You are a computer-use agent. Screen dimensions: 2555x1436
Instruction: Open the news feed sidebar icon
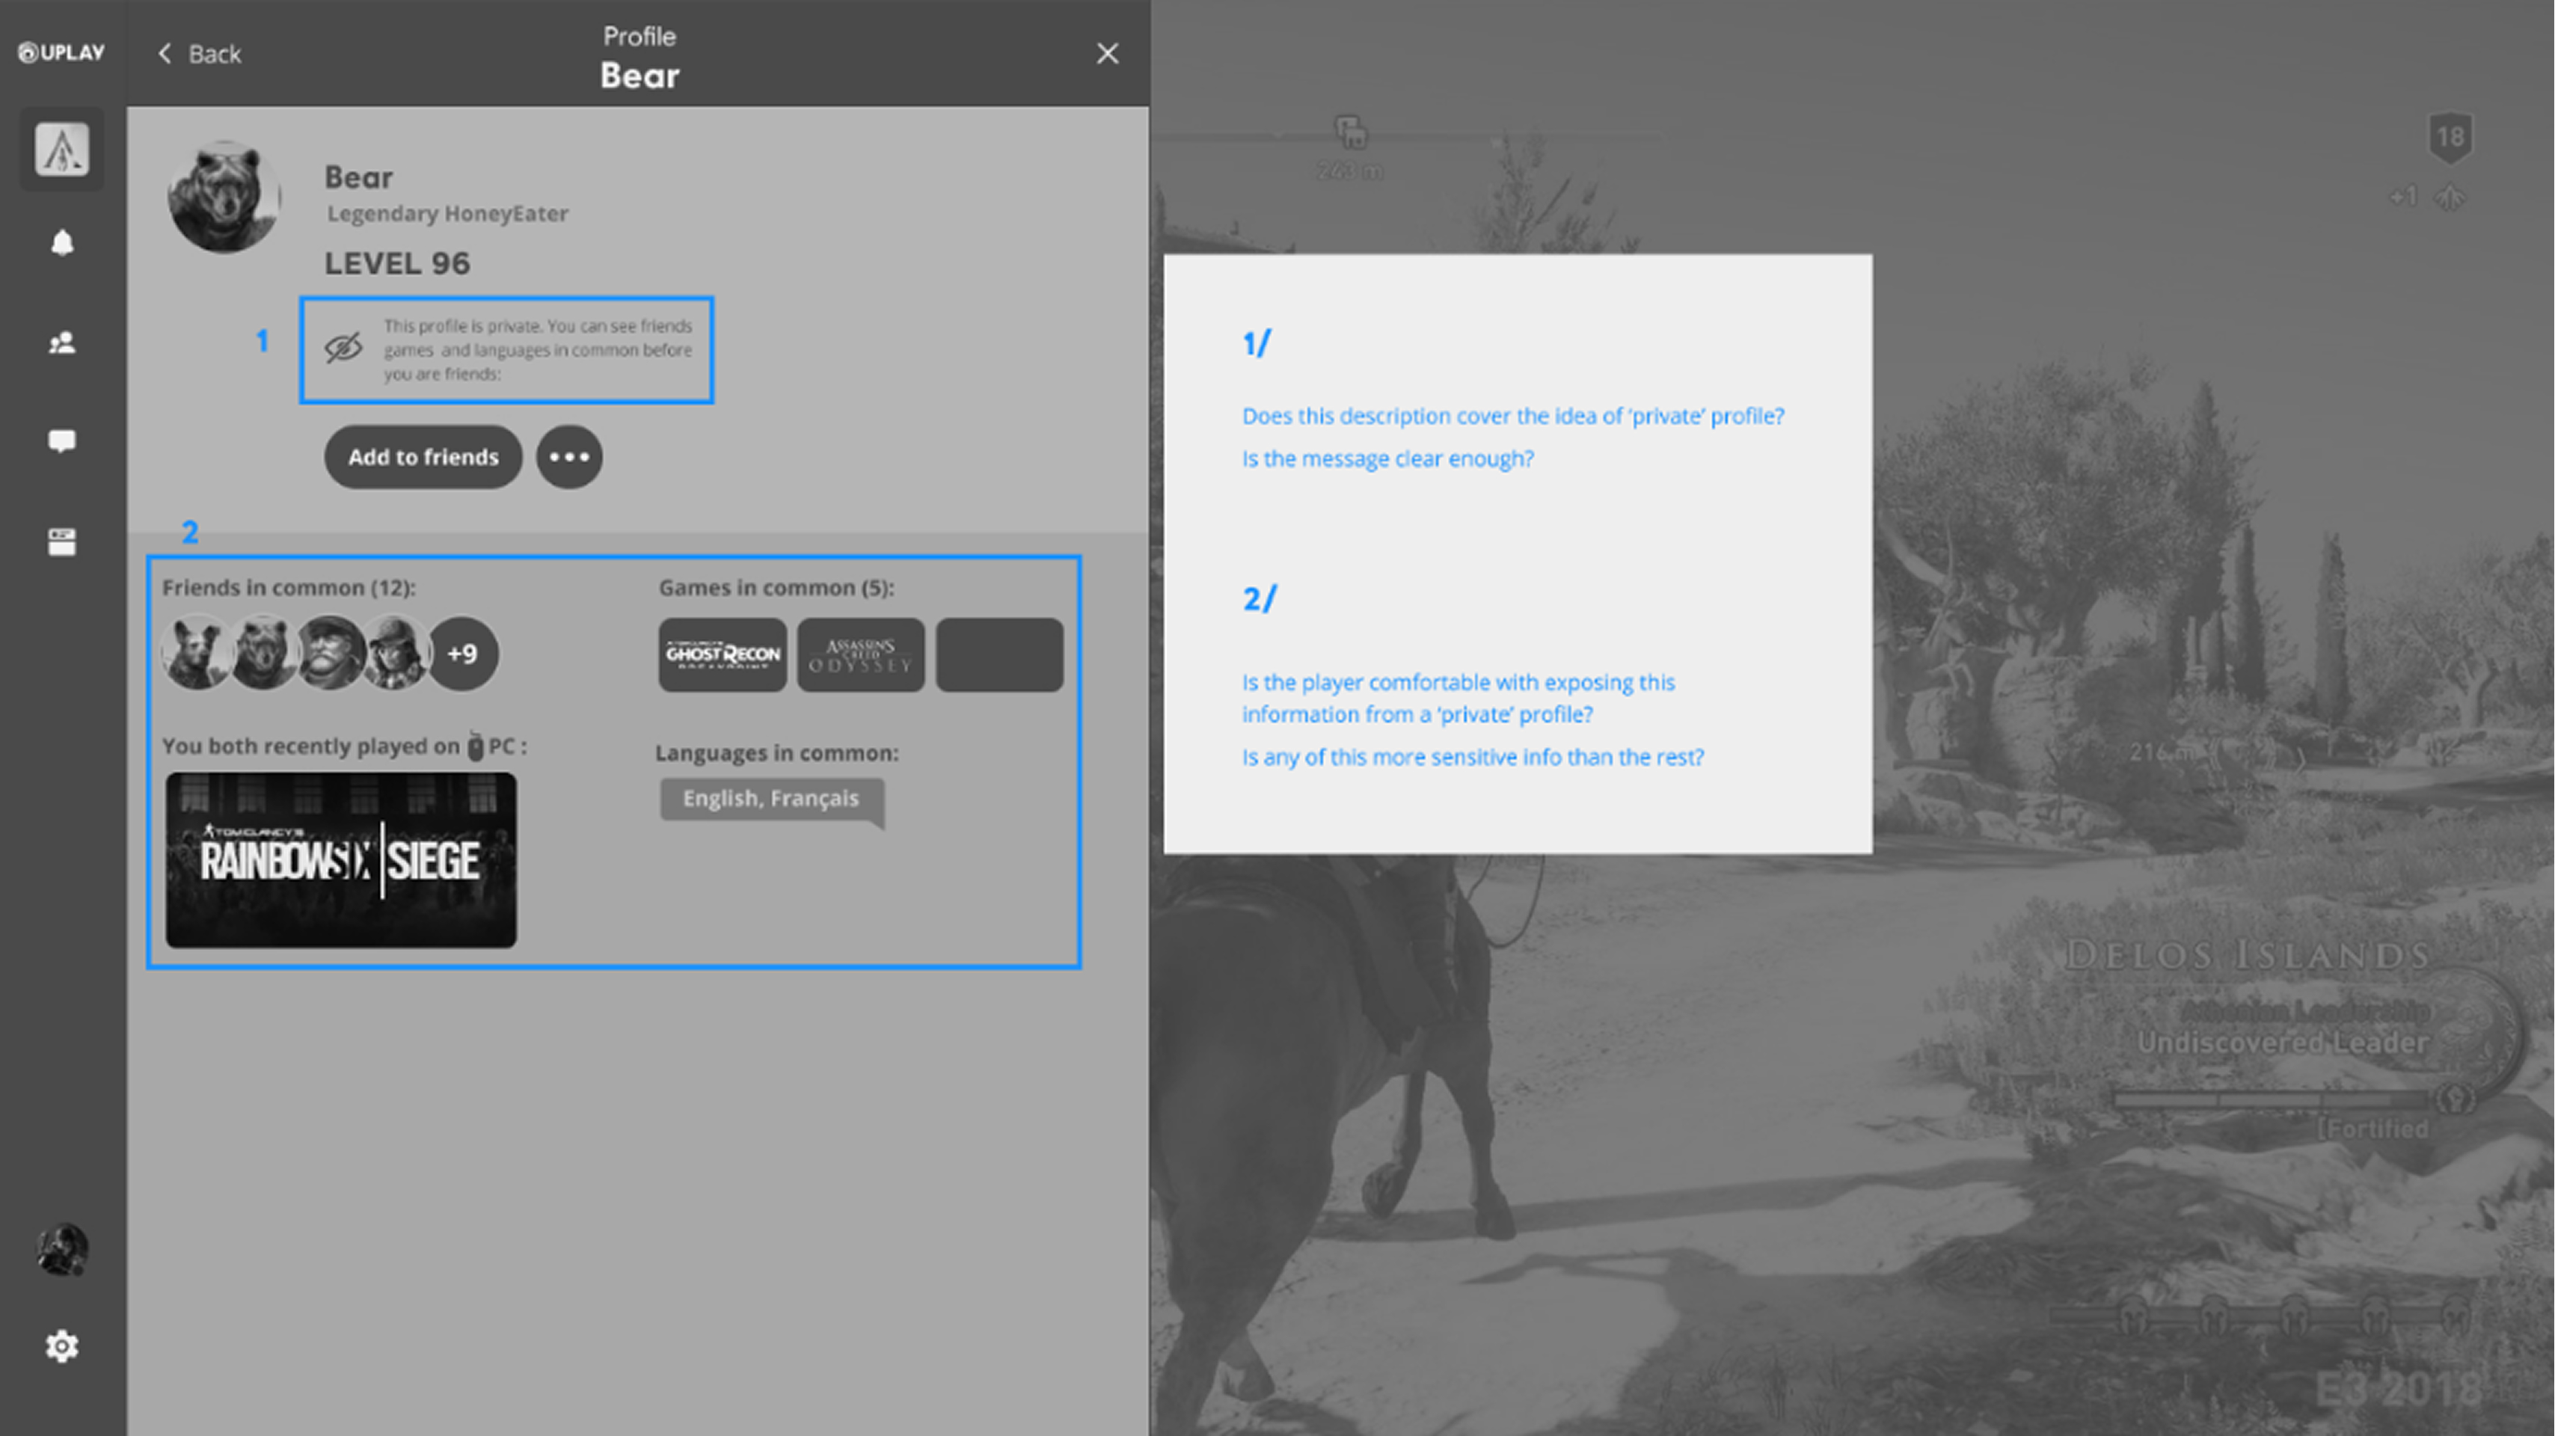63,541
